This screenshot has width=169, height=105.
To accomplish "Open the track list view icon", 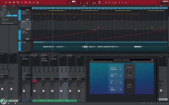I will pyautogui.click(x=10, y=2).
